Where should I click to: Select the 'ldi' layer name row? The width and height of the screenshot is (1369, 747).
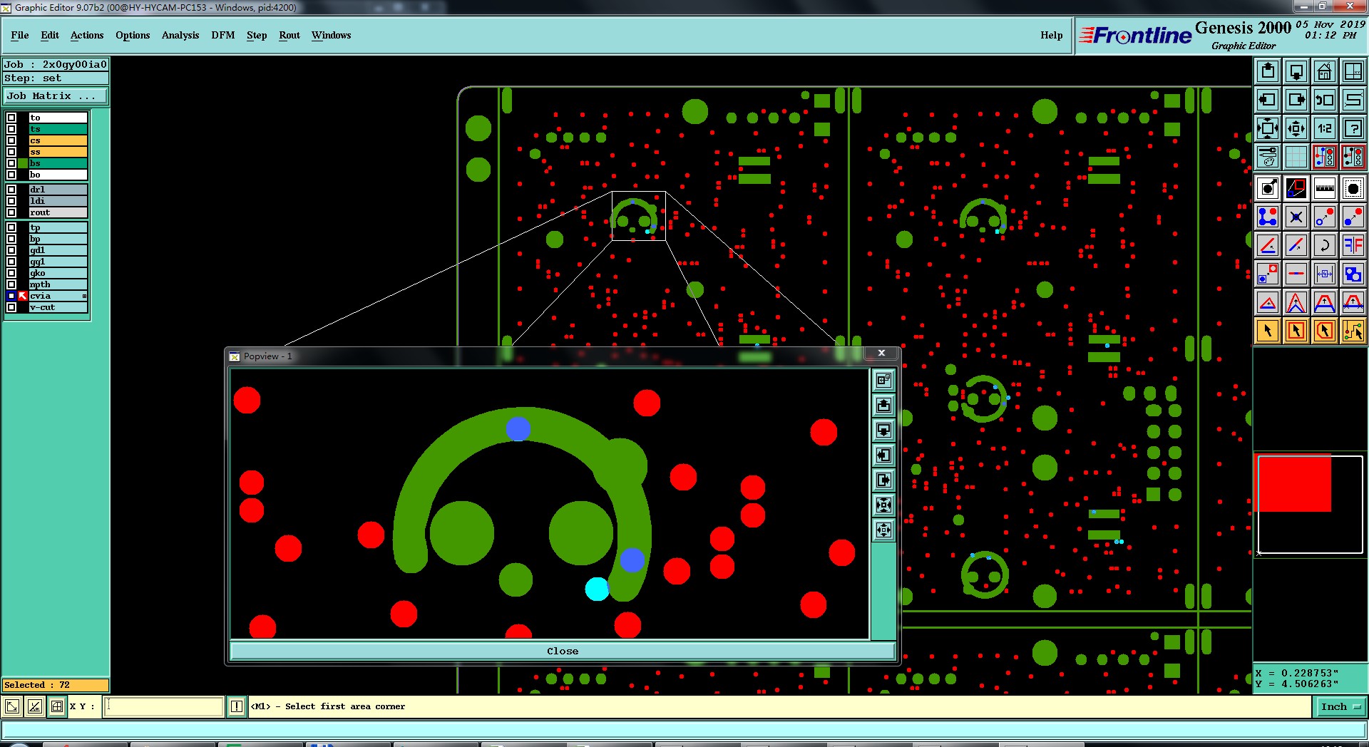coord(58,201)
